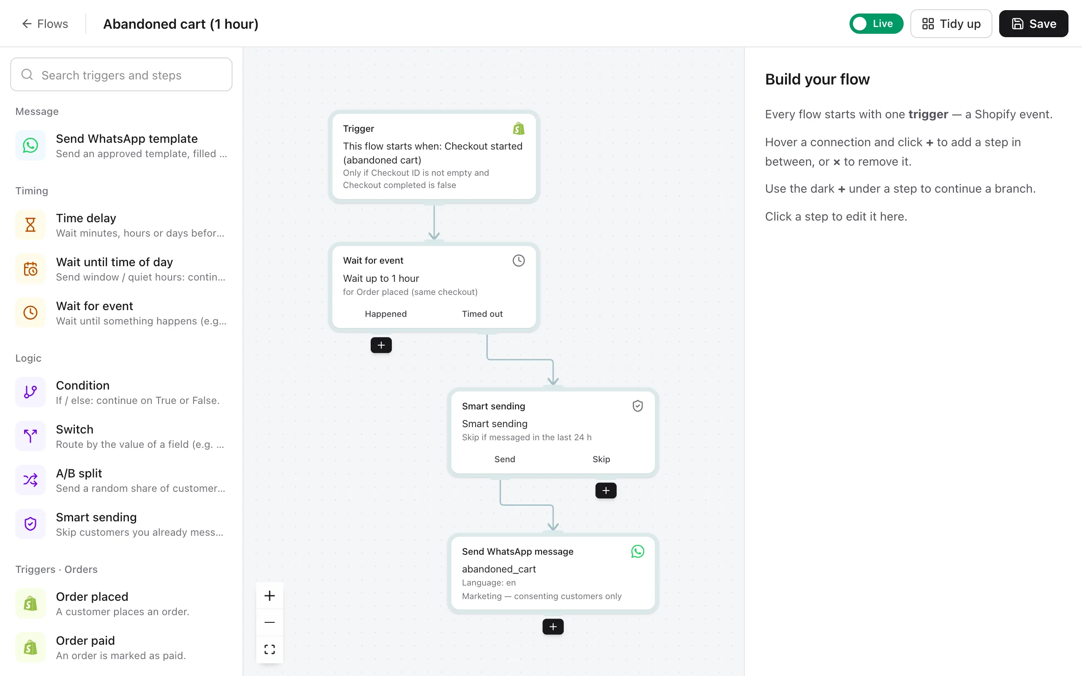Image resolution: width=1082 pixels, height=676 pixels.
Task: Select the Send WhatsApp template icon
Action: [x=30, y=145]
